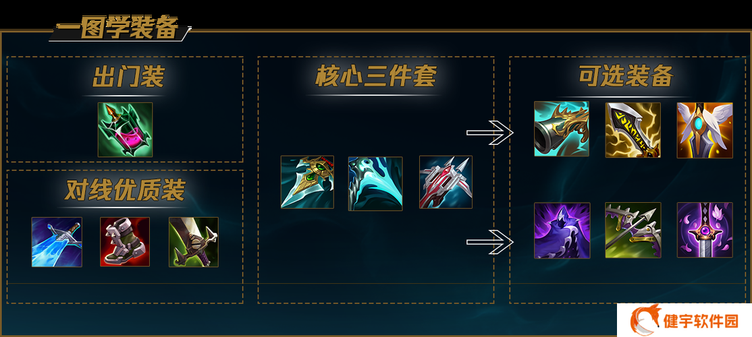Select the blue glowing sword item icon

(57, 242)
